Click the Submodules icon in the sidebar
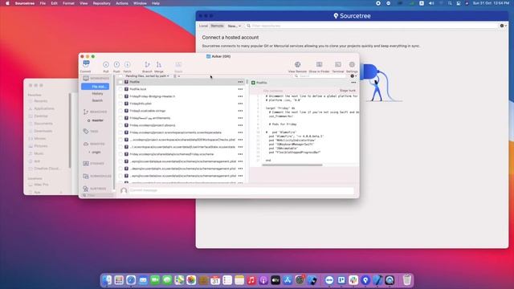This screenshot has width=514, height=289. coord(86,176)
